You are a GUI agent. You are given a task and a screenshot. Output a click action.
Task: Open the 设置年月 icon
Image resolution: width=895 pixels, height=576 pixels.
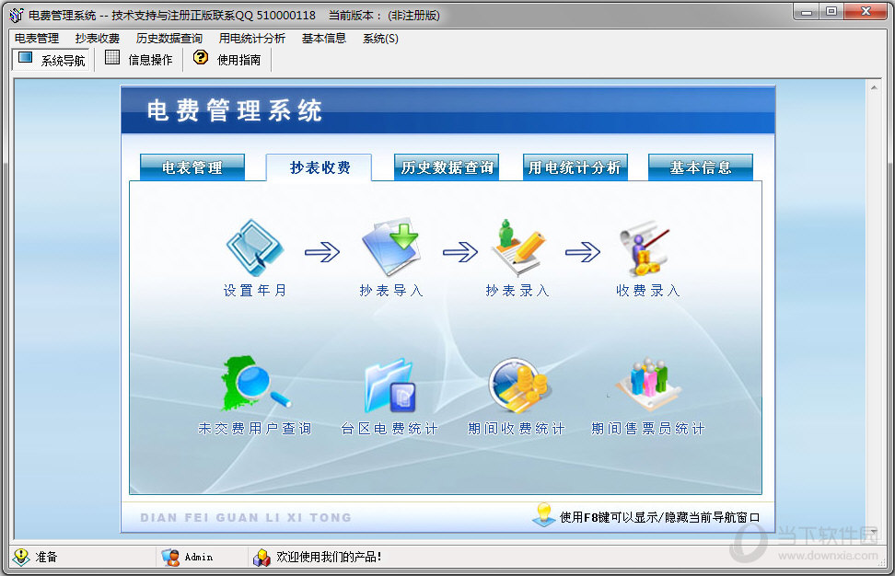(255, 248)
